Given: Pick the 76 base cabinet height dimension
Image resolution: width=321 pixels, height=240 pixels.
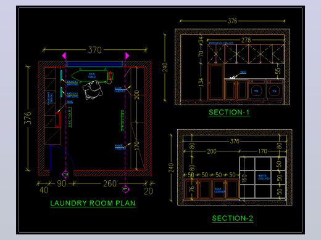Looking at the screenshot, I should 191,189.
